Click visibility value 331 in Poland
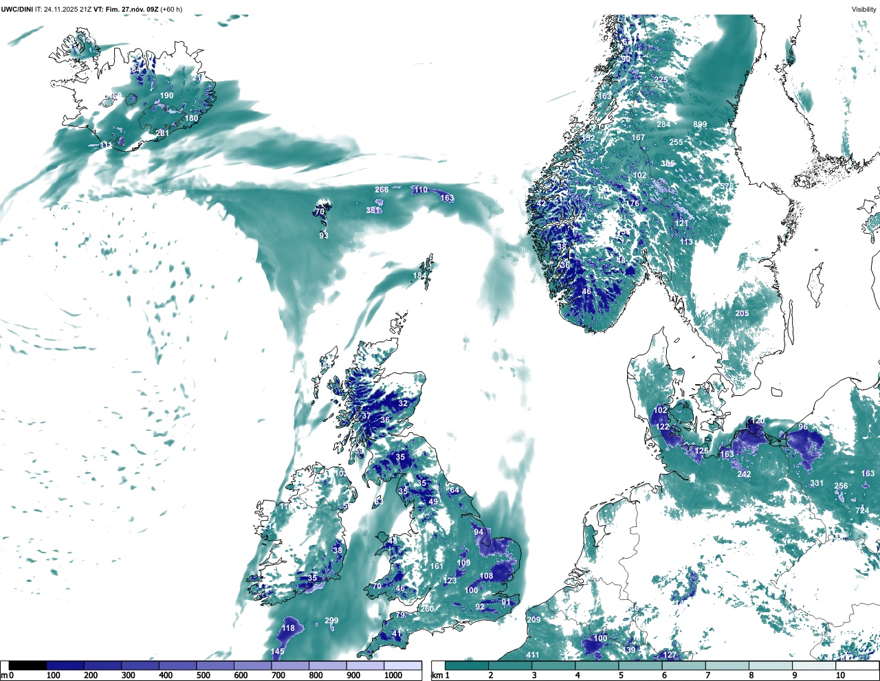 coord(817,483)
